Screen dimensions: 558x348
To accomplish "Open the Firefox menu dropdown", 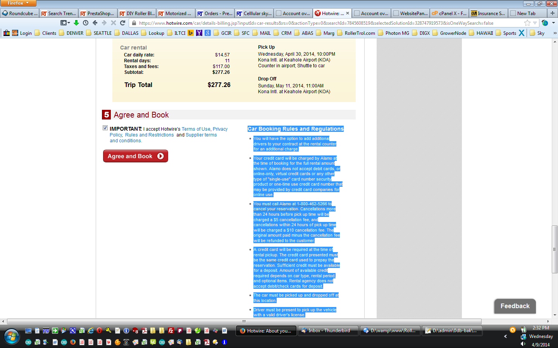I will click(x=18, y=3).
